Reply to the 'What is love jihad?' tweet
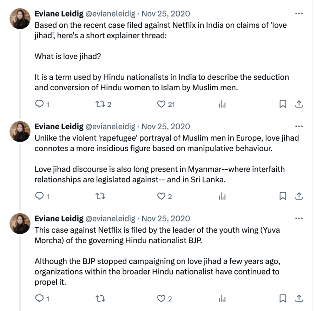This screenshot has width=316, height=311. 40,104
